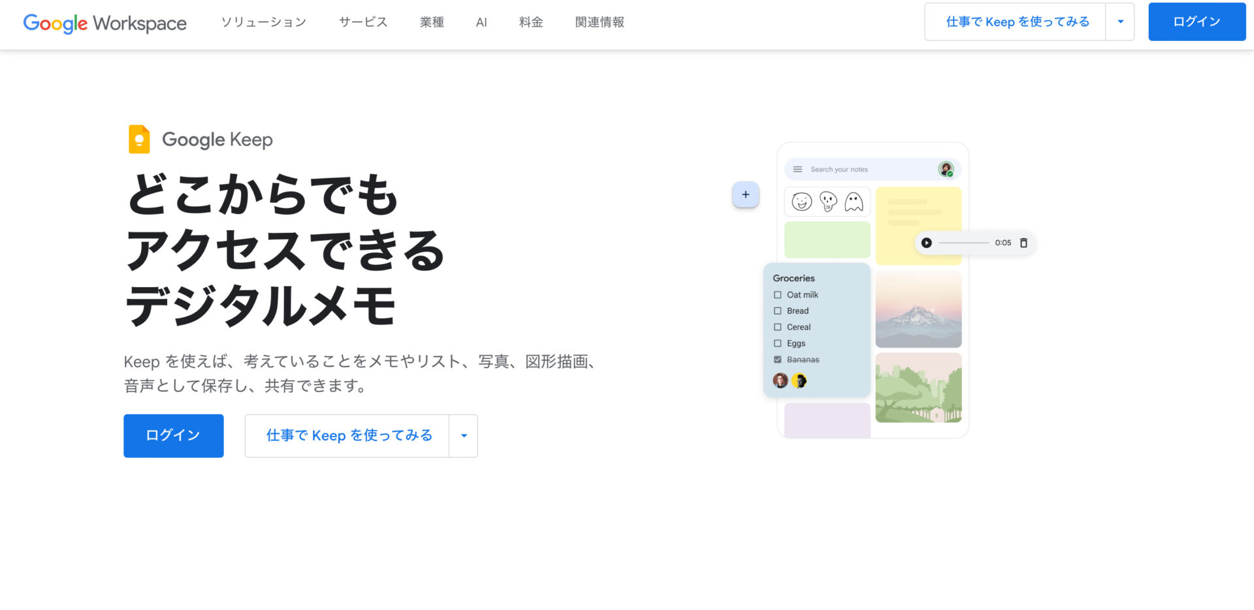Image resolution: width=1254 pixels, height=610 pixels.
Task: Click 仕事で Keep を使ってみる below the description
Action: [348, 436]
